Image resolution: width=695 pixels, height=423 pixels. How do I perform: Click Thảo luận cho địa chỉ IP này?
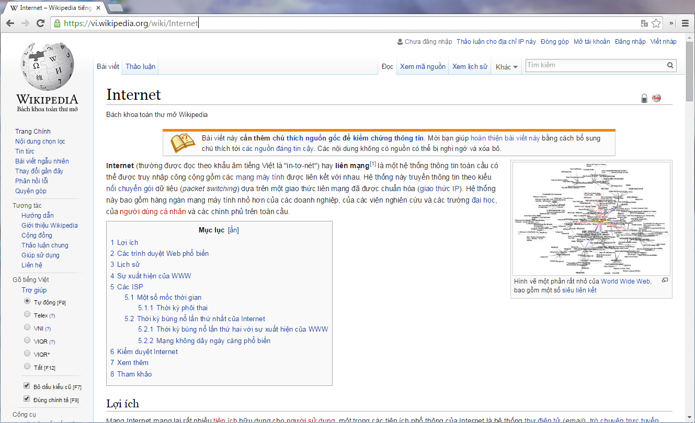(x=496, y=42)
